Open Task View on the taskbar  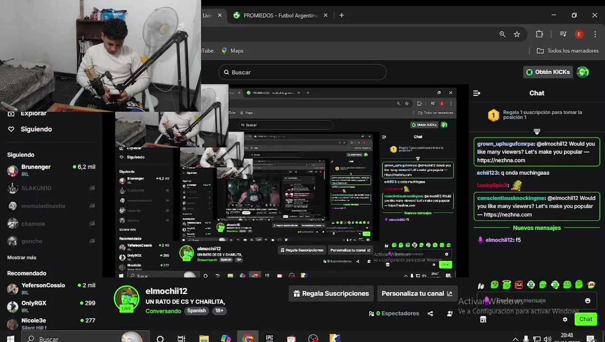[181, 339]
